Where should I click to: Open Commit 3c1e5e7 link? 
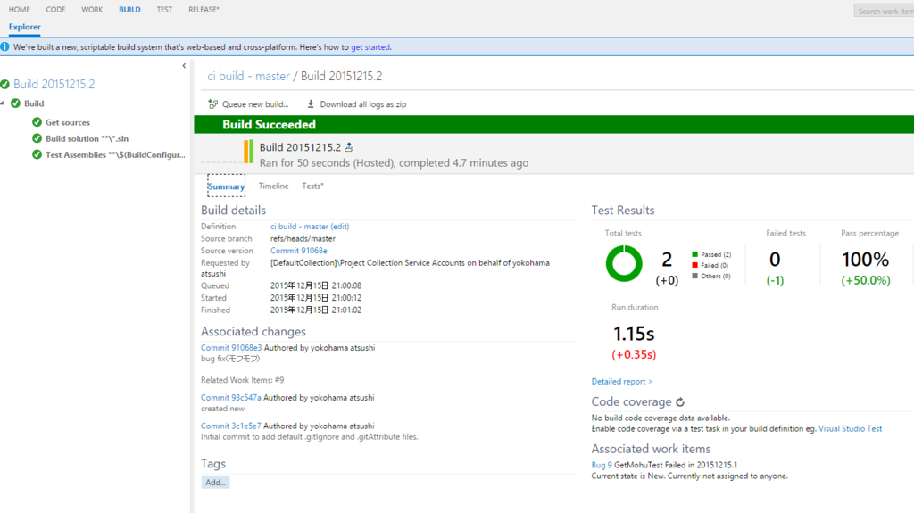pyautogui.click(x=231, y=426)
